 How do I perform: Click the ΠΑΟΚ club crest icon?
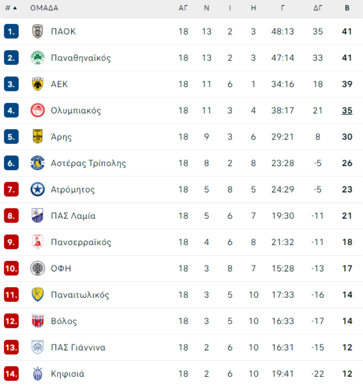pyautogui.click(x=38, y=31)
